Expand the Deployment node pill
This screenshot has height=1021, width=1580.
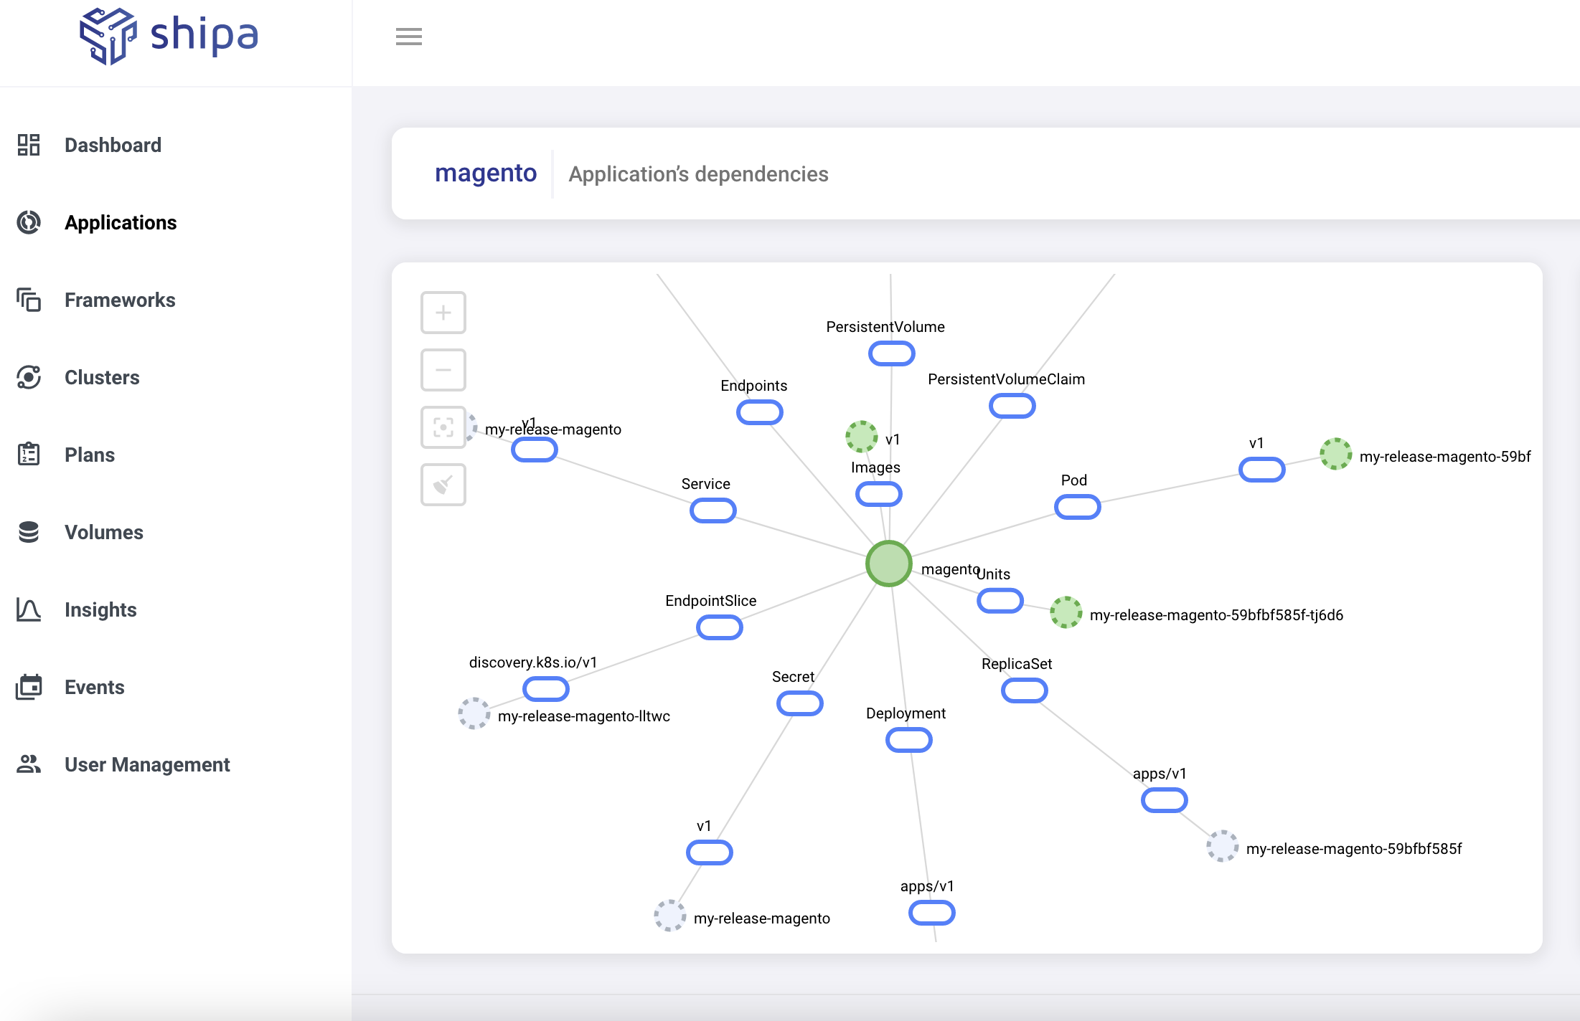click(908, 740)
